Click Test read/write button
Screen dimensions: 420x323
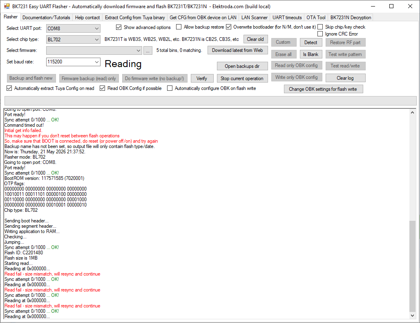coord(345,66)
